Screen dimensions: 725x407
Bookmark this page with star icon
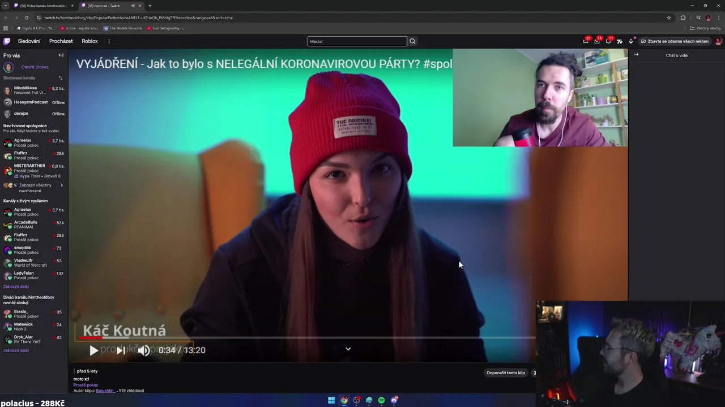click(x=669, y=18)
